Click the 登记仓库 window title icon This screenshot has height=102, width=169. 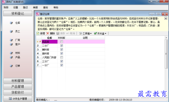coord(37,14)
